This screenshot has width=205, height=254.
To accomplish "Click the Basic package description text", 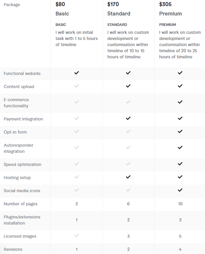I will pos(76,38).
